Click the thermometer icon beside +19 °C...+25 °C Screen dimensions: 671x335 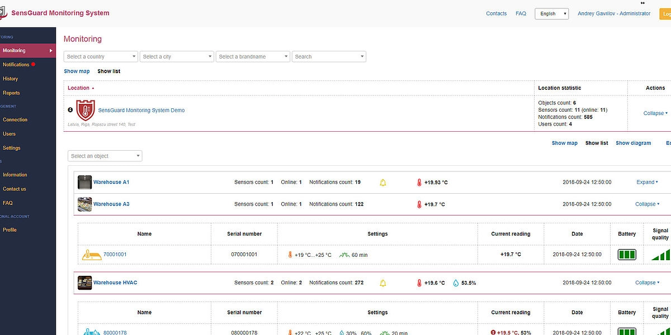[290, 255]
